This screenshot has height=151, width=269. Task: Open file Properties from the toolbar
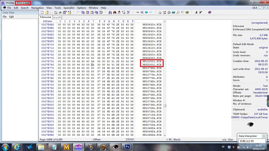coord(65,12)
